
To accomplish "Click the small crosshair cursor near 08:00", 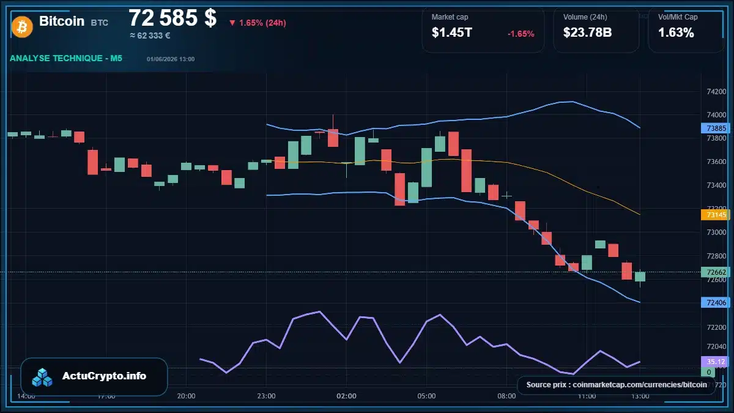I will tap(506, 195).
